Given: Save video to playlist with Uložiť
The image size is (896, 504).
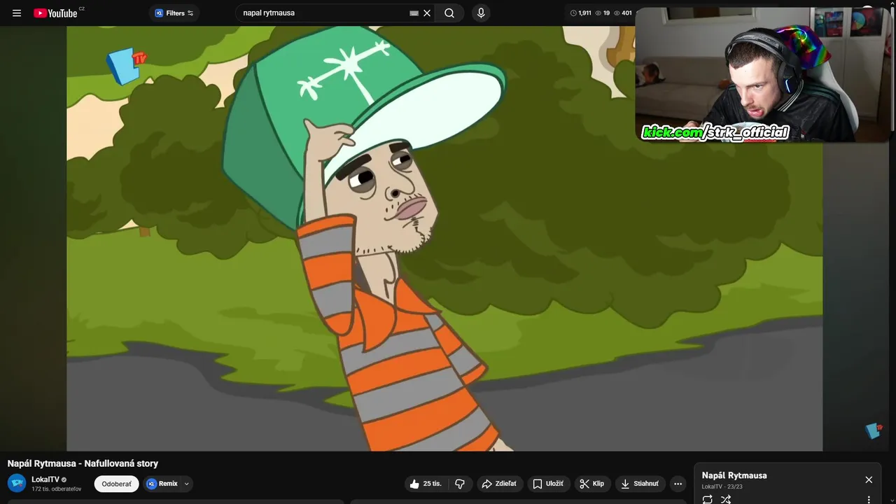Looking at the screenshot, I should (x=548, y=484).
